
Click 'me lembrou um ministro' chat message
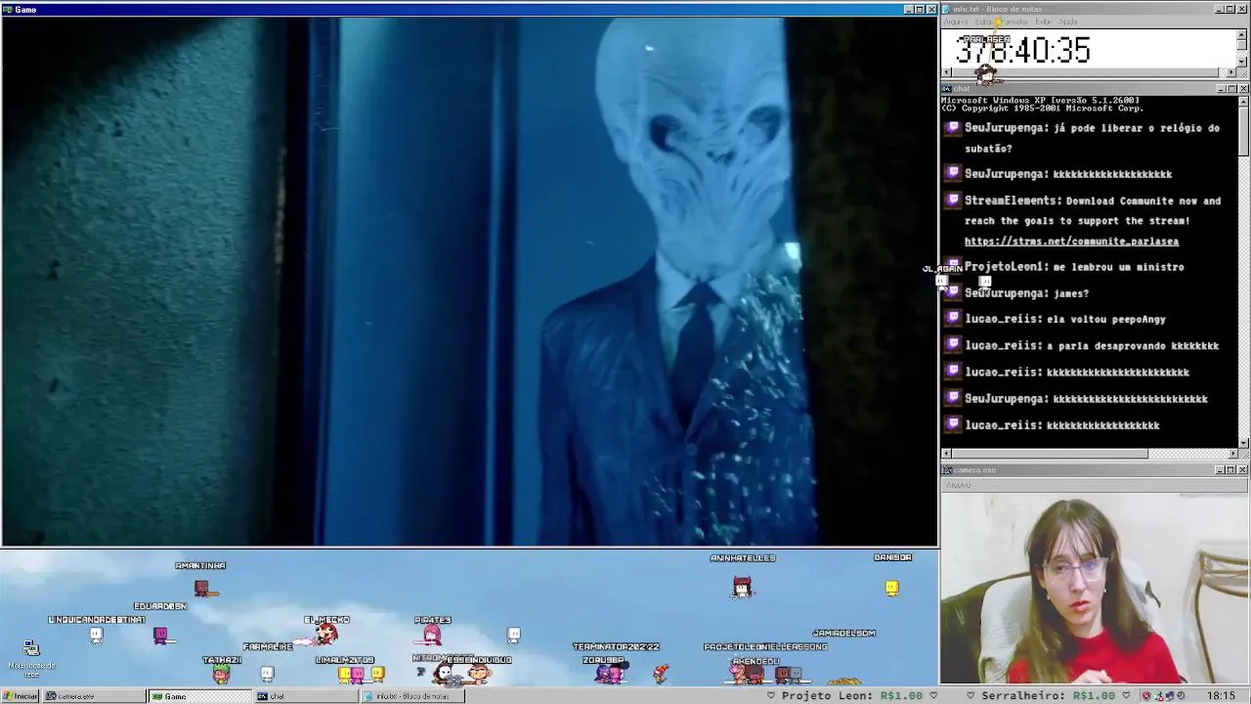tap(1118, 267)
